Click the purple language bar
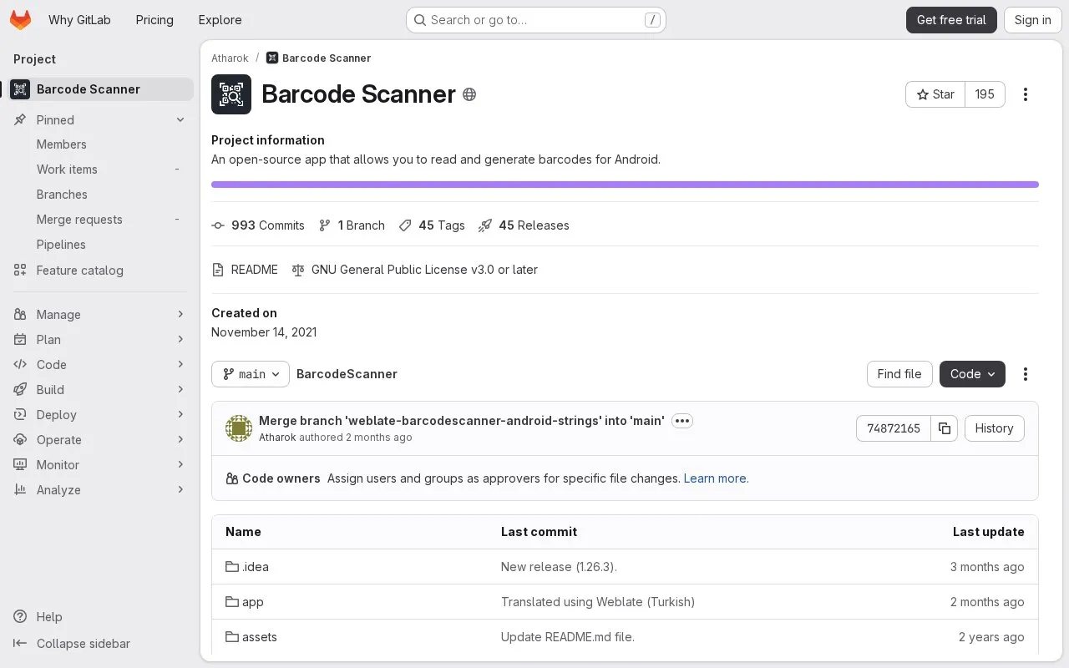Image resolution: width=1069 pixels, height=668 pixels. (625, 185)
